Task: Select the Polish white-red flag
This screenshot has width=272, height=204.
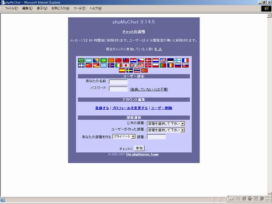Action: [155, 65]
